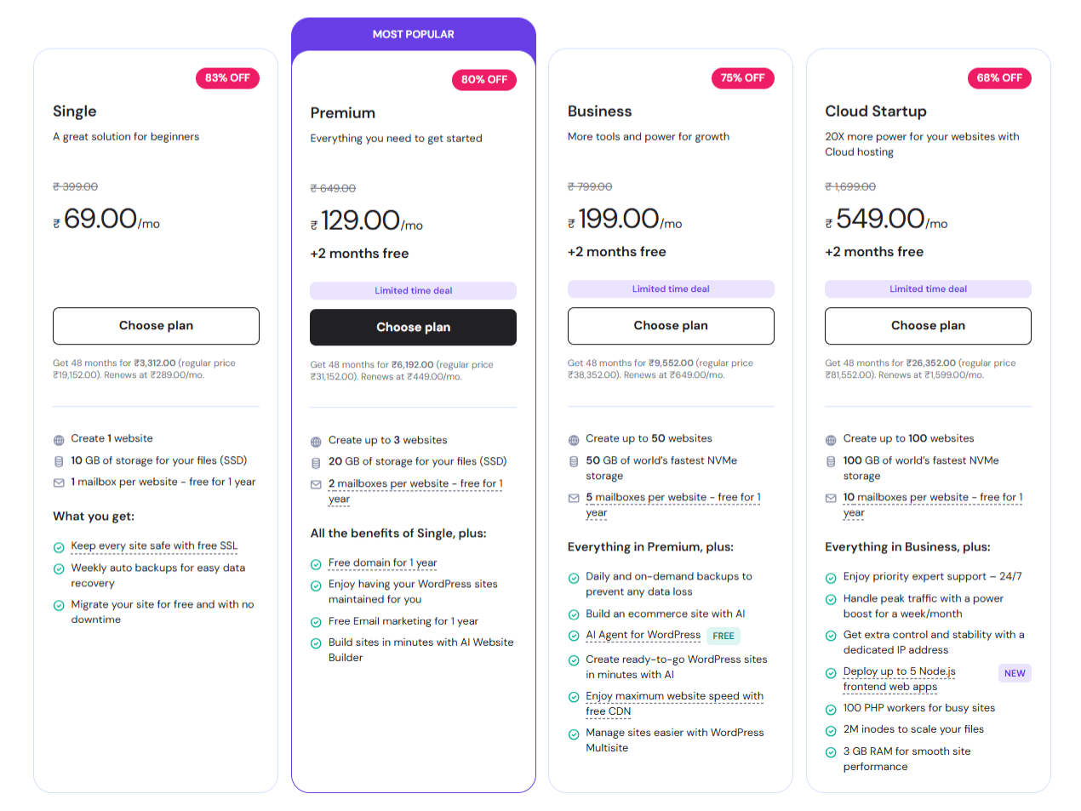Screen dimensions: 1081x811
Task: Click the checkmark icon beside "Build an ecommerce site with AI"
Action: pyautogui.click(x=574, y=614)
